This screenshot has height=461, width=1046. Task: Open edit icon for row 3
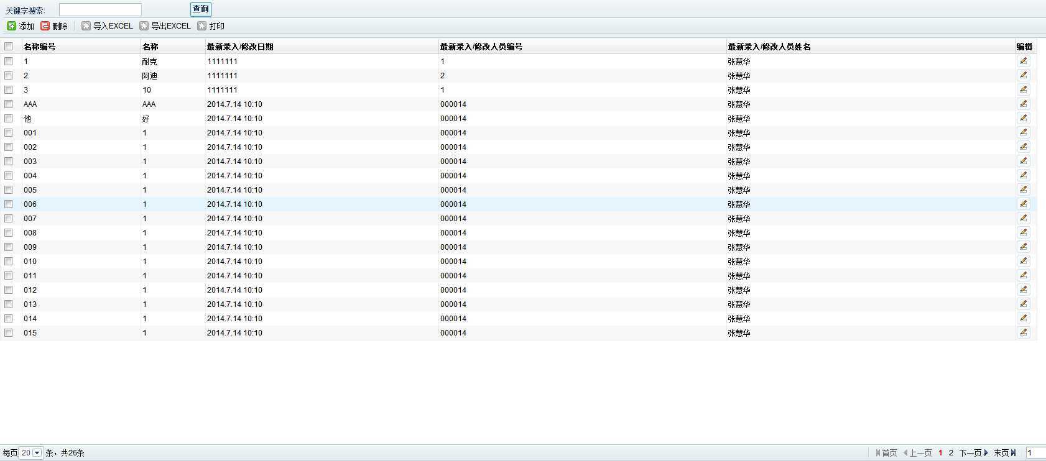tap(1023, 89)
